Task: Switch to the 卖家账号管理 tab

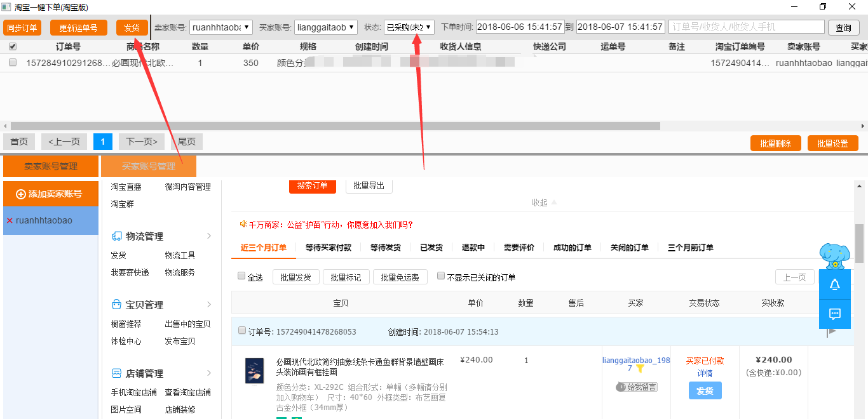Action: pos(51,166)
